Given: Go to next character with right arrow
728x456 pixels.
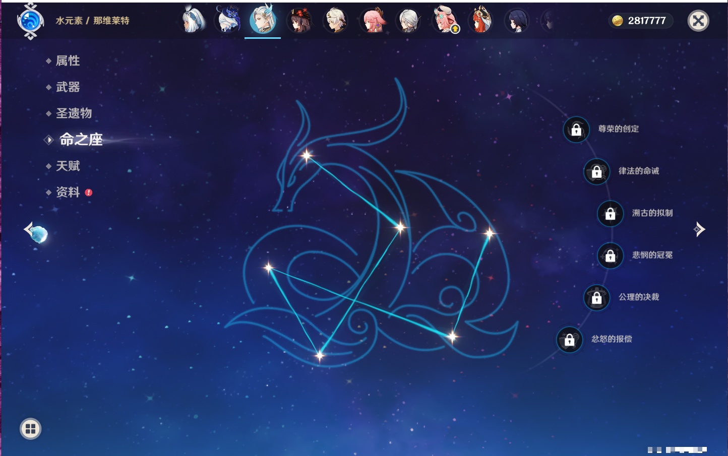Looking at the screenshot, I should (x=699, y=229).
